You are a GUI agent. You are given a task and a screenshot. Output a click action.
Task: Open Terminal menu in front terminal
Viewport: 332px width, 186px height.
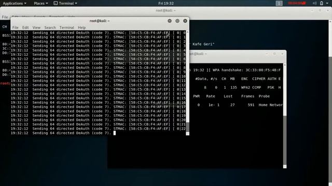coord(67,27)
